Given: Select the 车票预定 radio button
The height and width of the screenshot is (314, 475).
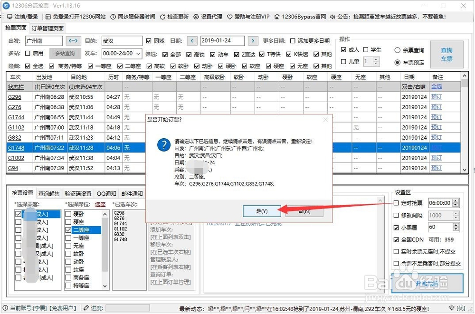Looking at the screenshot, I should (x=398, y=62).
